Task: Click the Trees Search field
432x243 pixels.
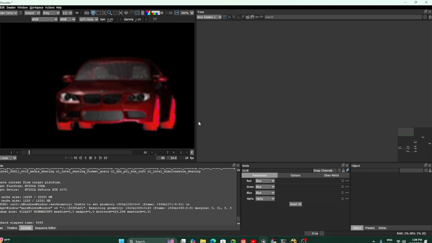Action: 343,17
